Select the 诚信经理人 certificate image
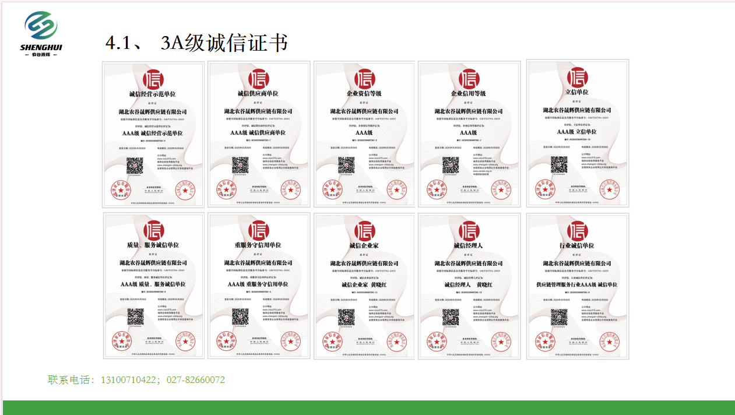This screenshot has width=735, height=415. pos(469,286)
